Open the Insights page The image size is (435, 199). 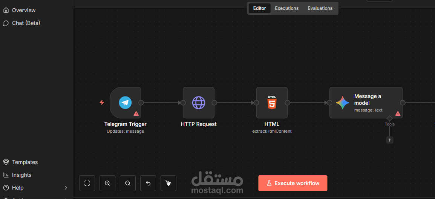point(17,175)
